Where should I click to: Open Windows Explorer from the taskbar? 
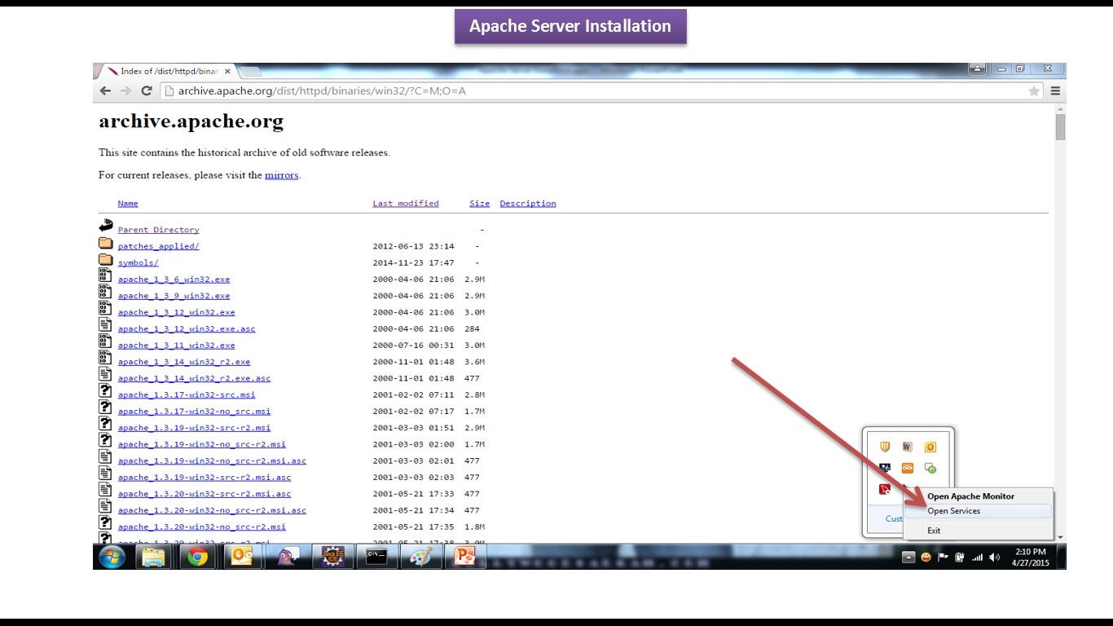pos(154,558)
